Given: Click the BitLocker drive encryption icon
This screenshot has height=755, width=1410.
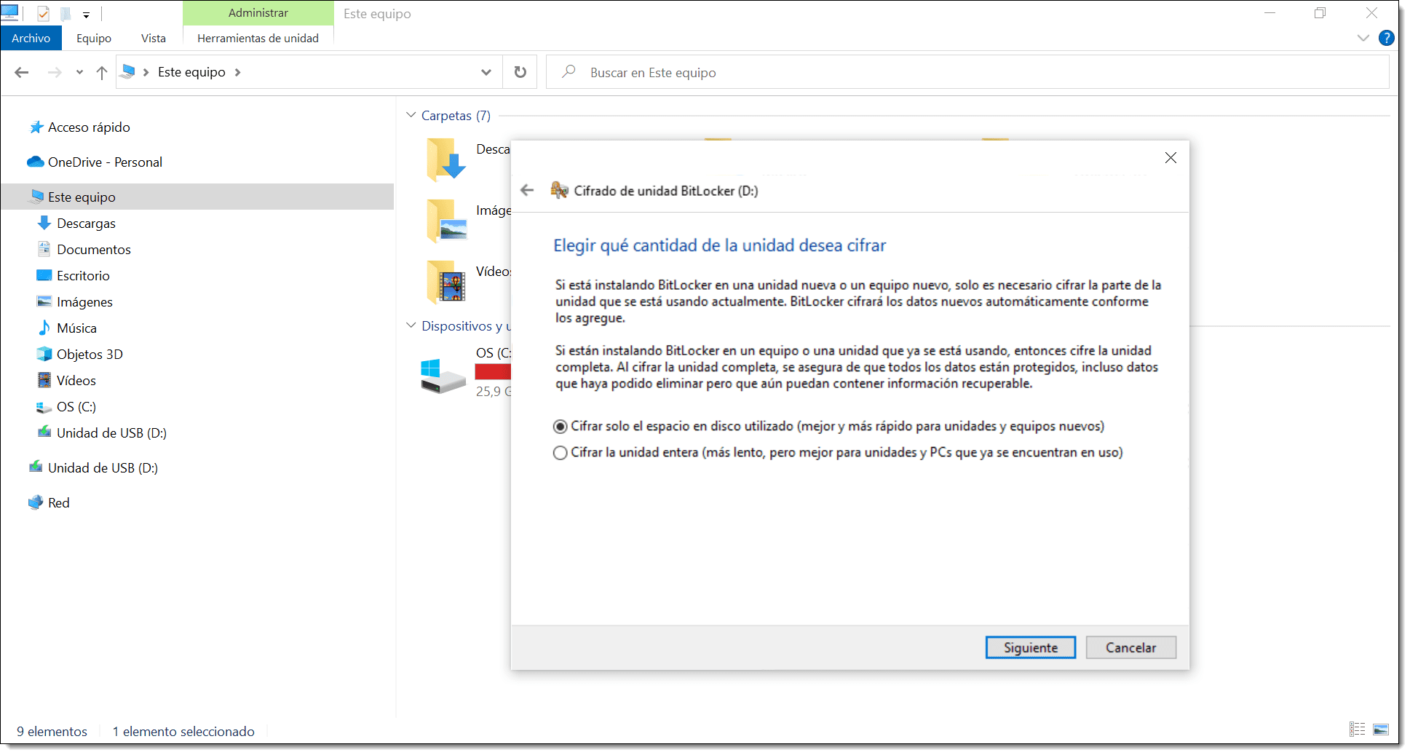Looking at the screenshot, I should click(x=559, y=191).
